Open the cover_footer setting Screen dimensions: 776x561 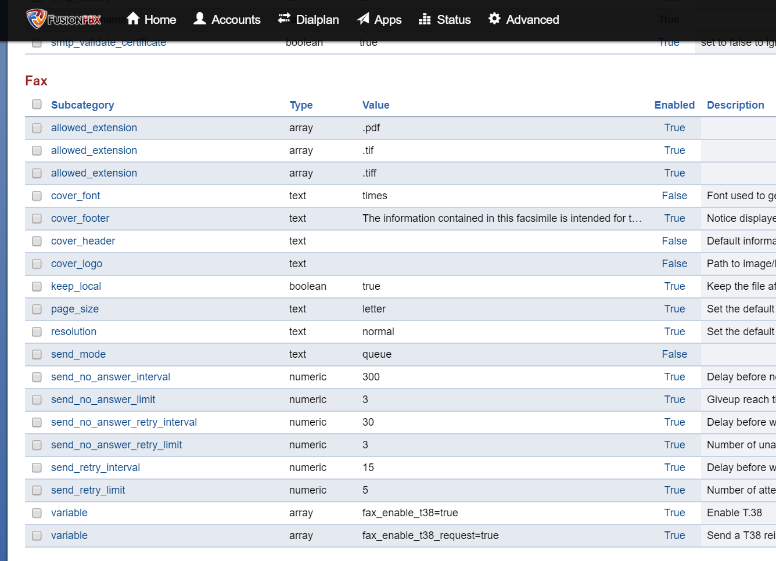(80, 218)
